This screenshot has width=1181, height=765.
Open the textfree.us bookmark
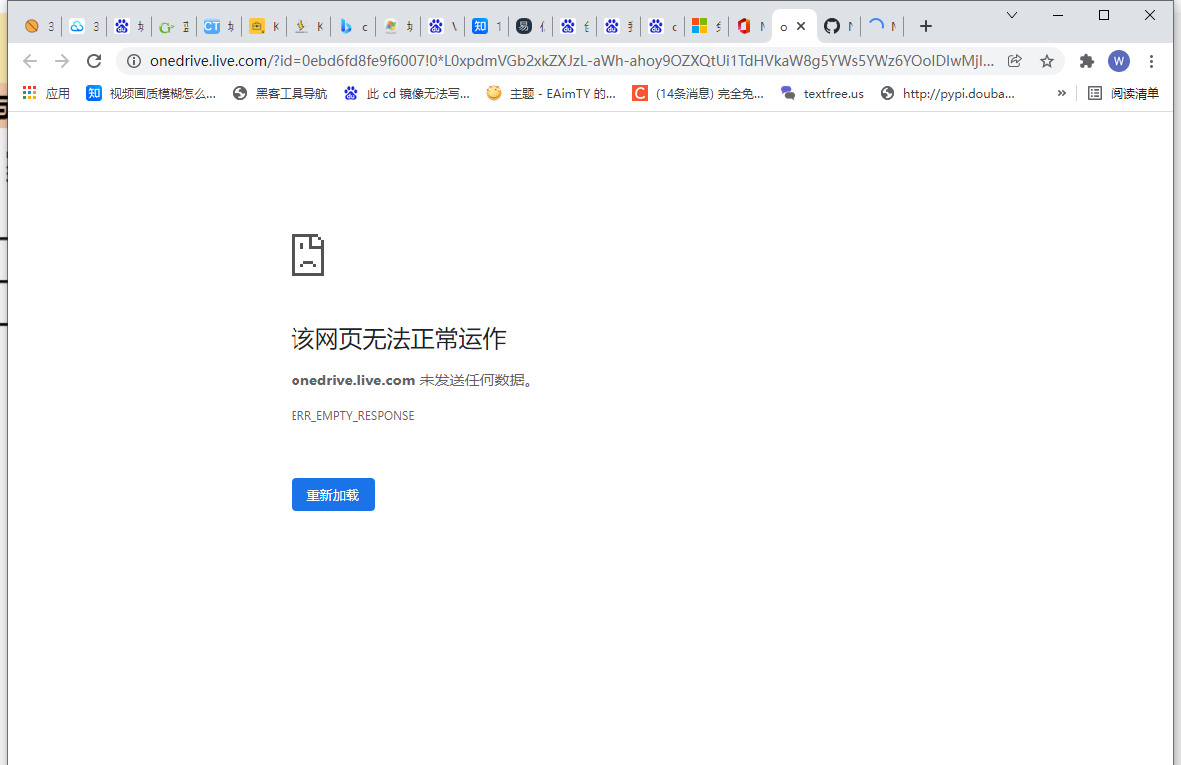coord(821,93)
